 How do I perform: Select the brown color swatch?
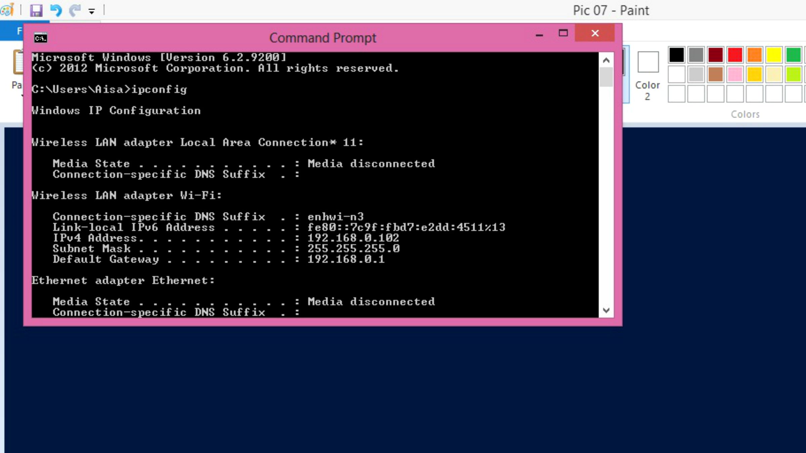[715, 74]
